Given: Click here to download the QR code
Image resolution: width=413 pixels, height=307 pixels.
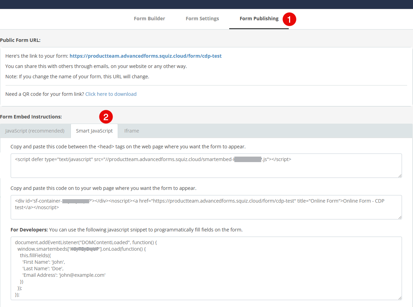Looking at the screenshot, I should click(x=111, y=94).
